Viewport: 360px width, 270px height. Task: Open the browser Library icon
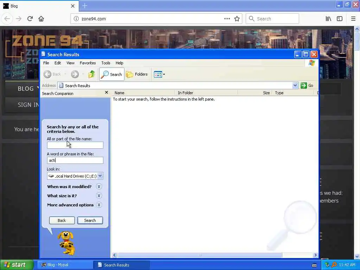[x=328, y=19]
